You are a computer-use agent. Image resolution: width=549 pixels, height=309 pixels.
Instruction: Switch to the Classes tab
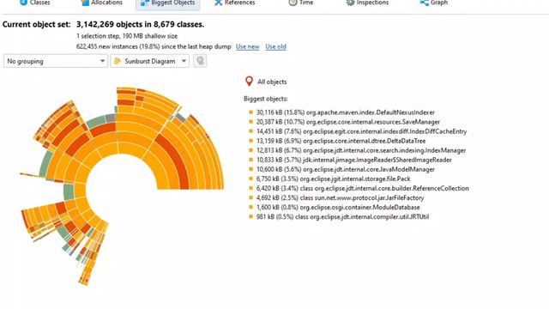pyautogui.click(x=34, y=3)
